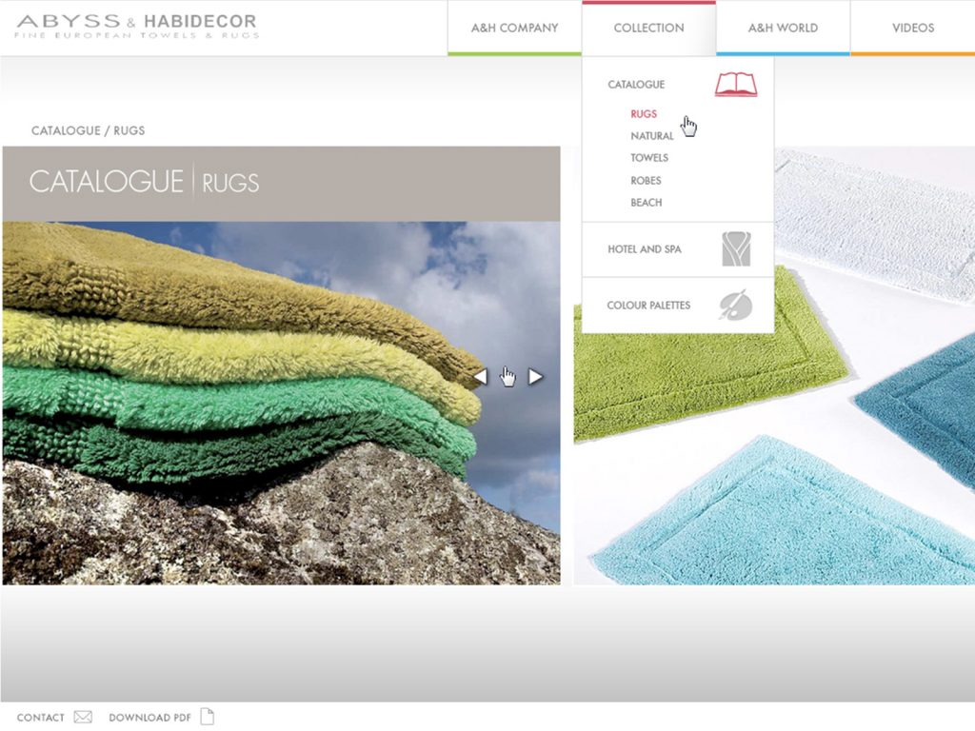Choose Natural from the catalogue submenu
The width and height of the screenshot is (975, 731).
tap(651, 136)
